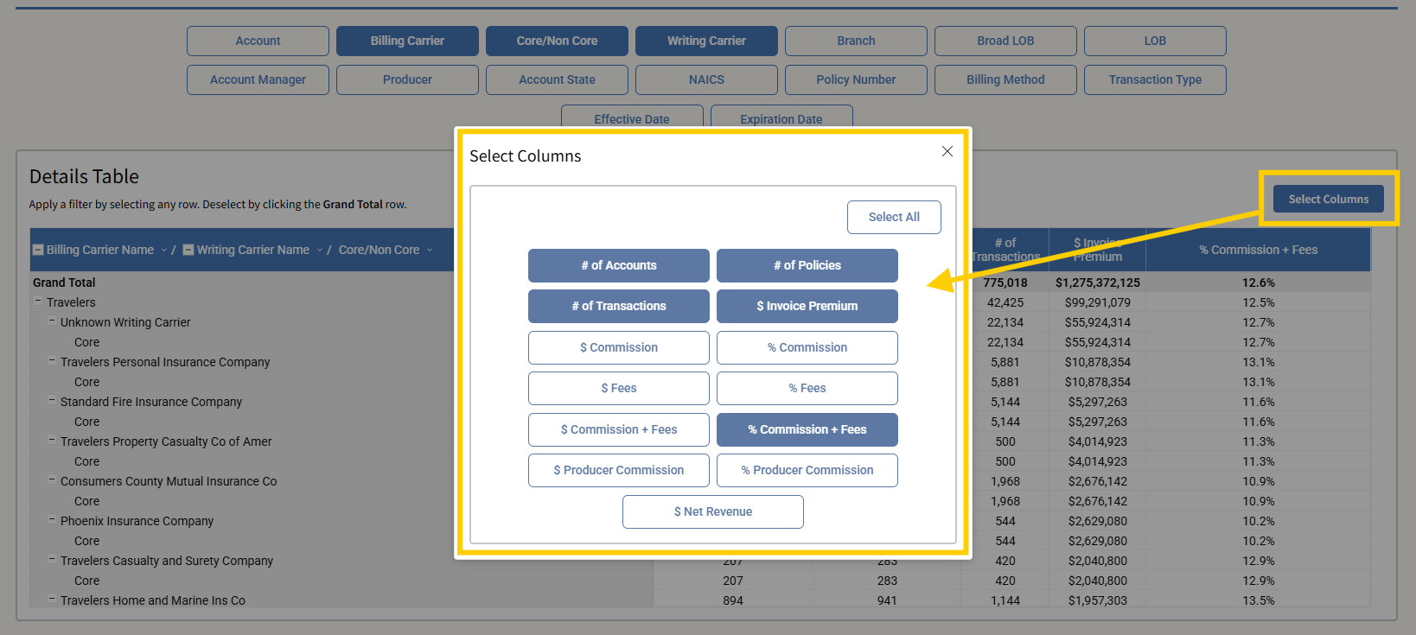This screenshot has height=635, width=1416.
Task: Click the Select All button
Action: click(x=894, y=217)
